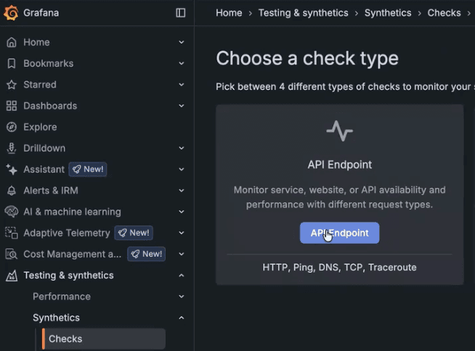Click the Grafana logo icon
This screenshot has height=351, width=475.
pyautogui.click(x=11, y=13)
